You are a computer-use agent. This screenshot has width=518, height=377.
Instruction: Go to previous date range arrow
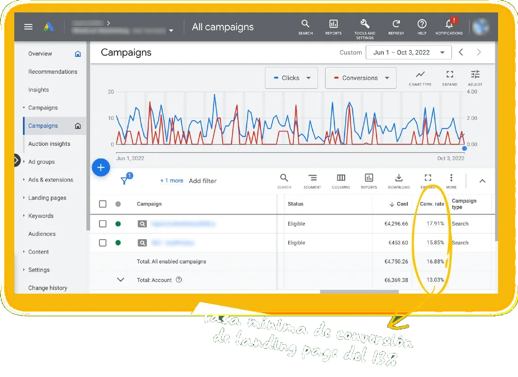coord(461,52)
